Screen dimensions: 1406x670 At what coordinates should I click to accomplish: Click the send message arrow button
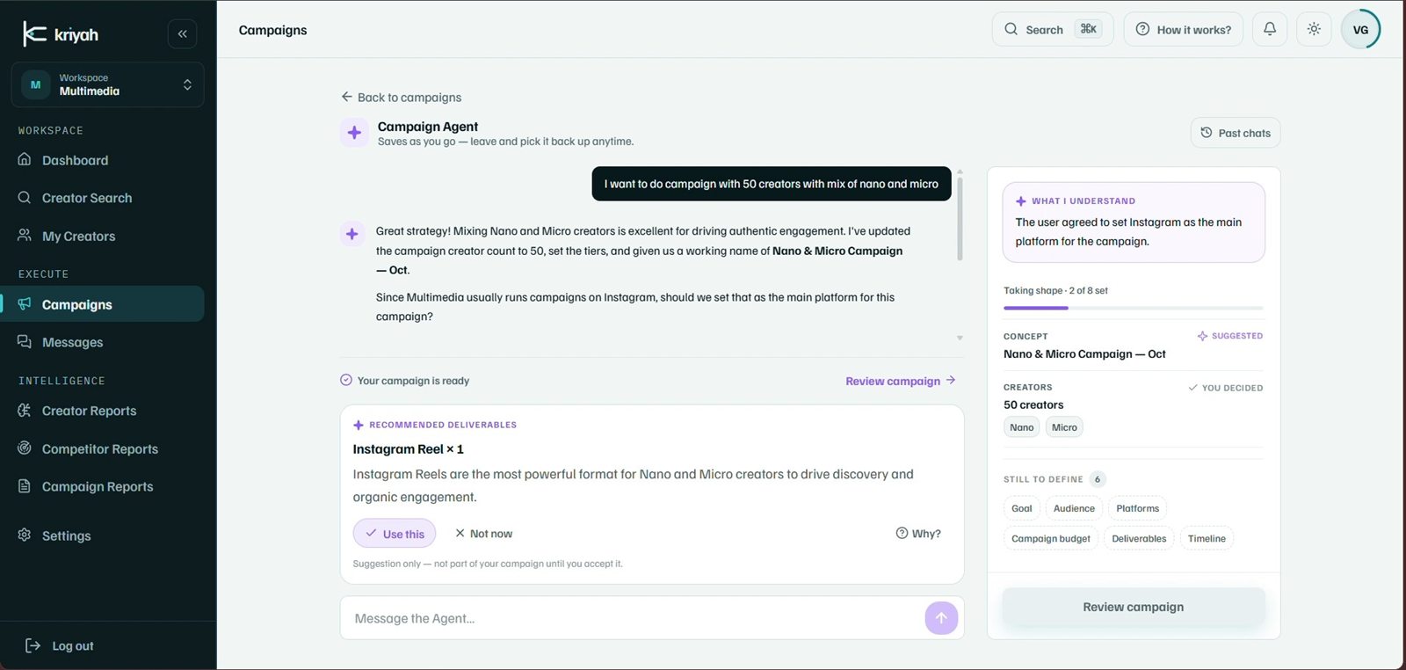pyautogui.click(x=941, y=618)
